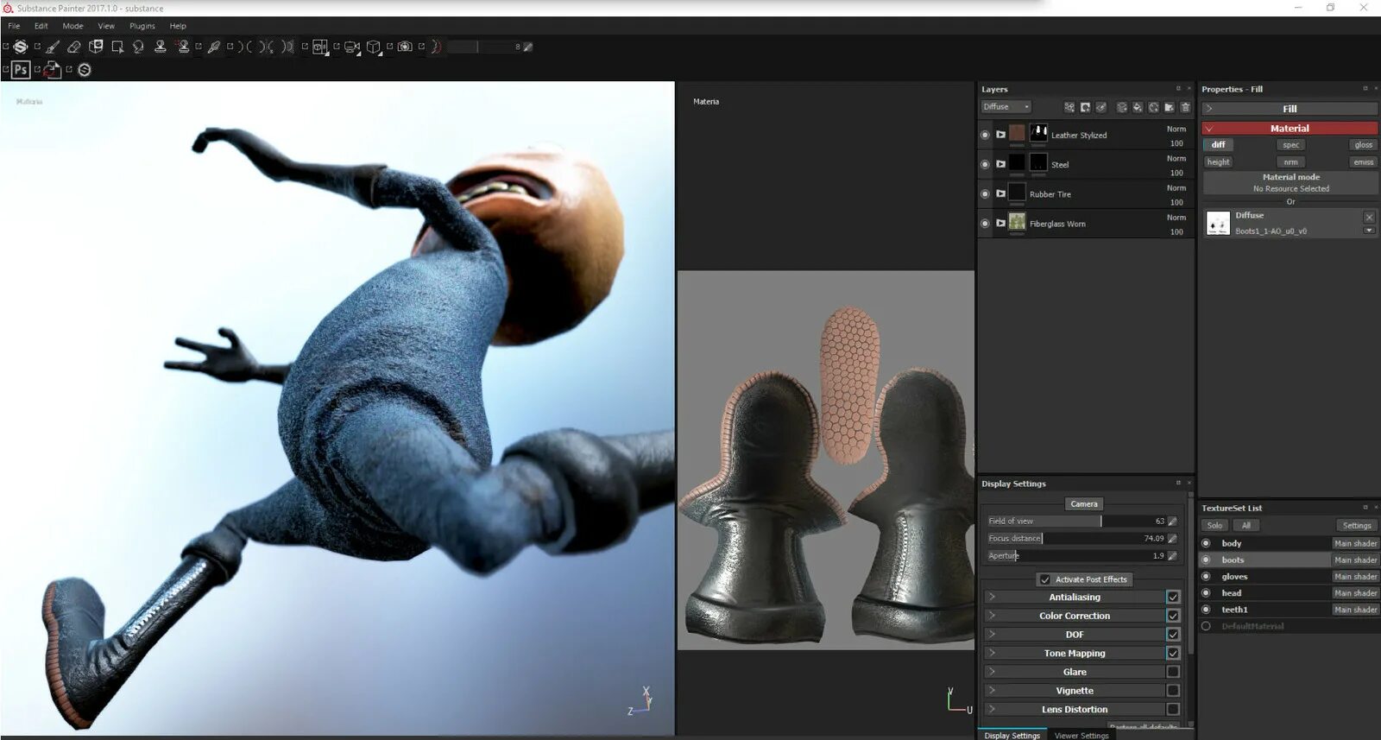The image size is (1381, 740).
Task: Expand the Fiberglass Worn folder arrow
Action: click(x=1000, y=223)
